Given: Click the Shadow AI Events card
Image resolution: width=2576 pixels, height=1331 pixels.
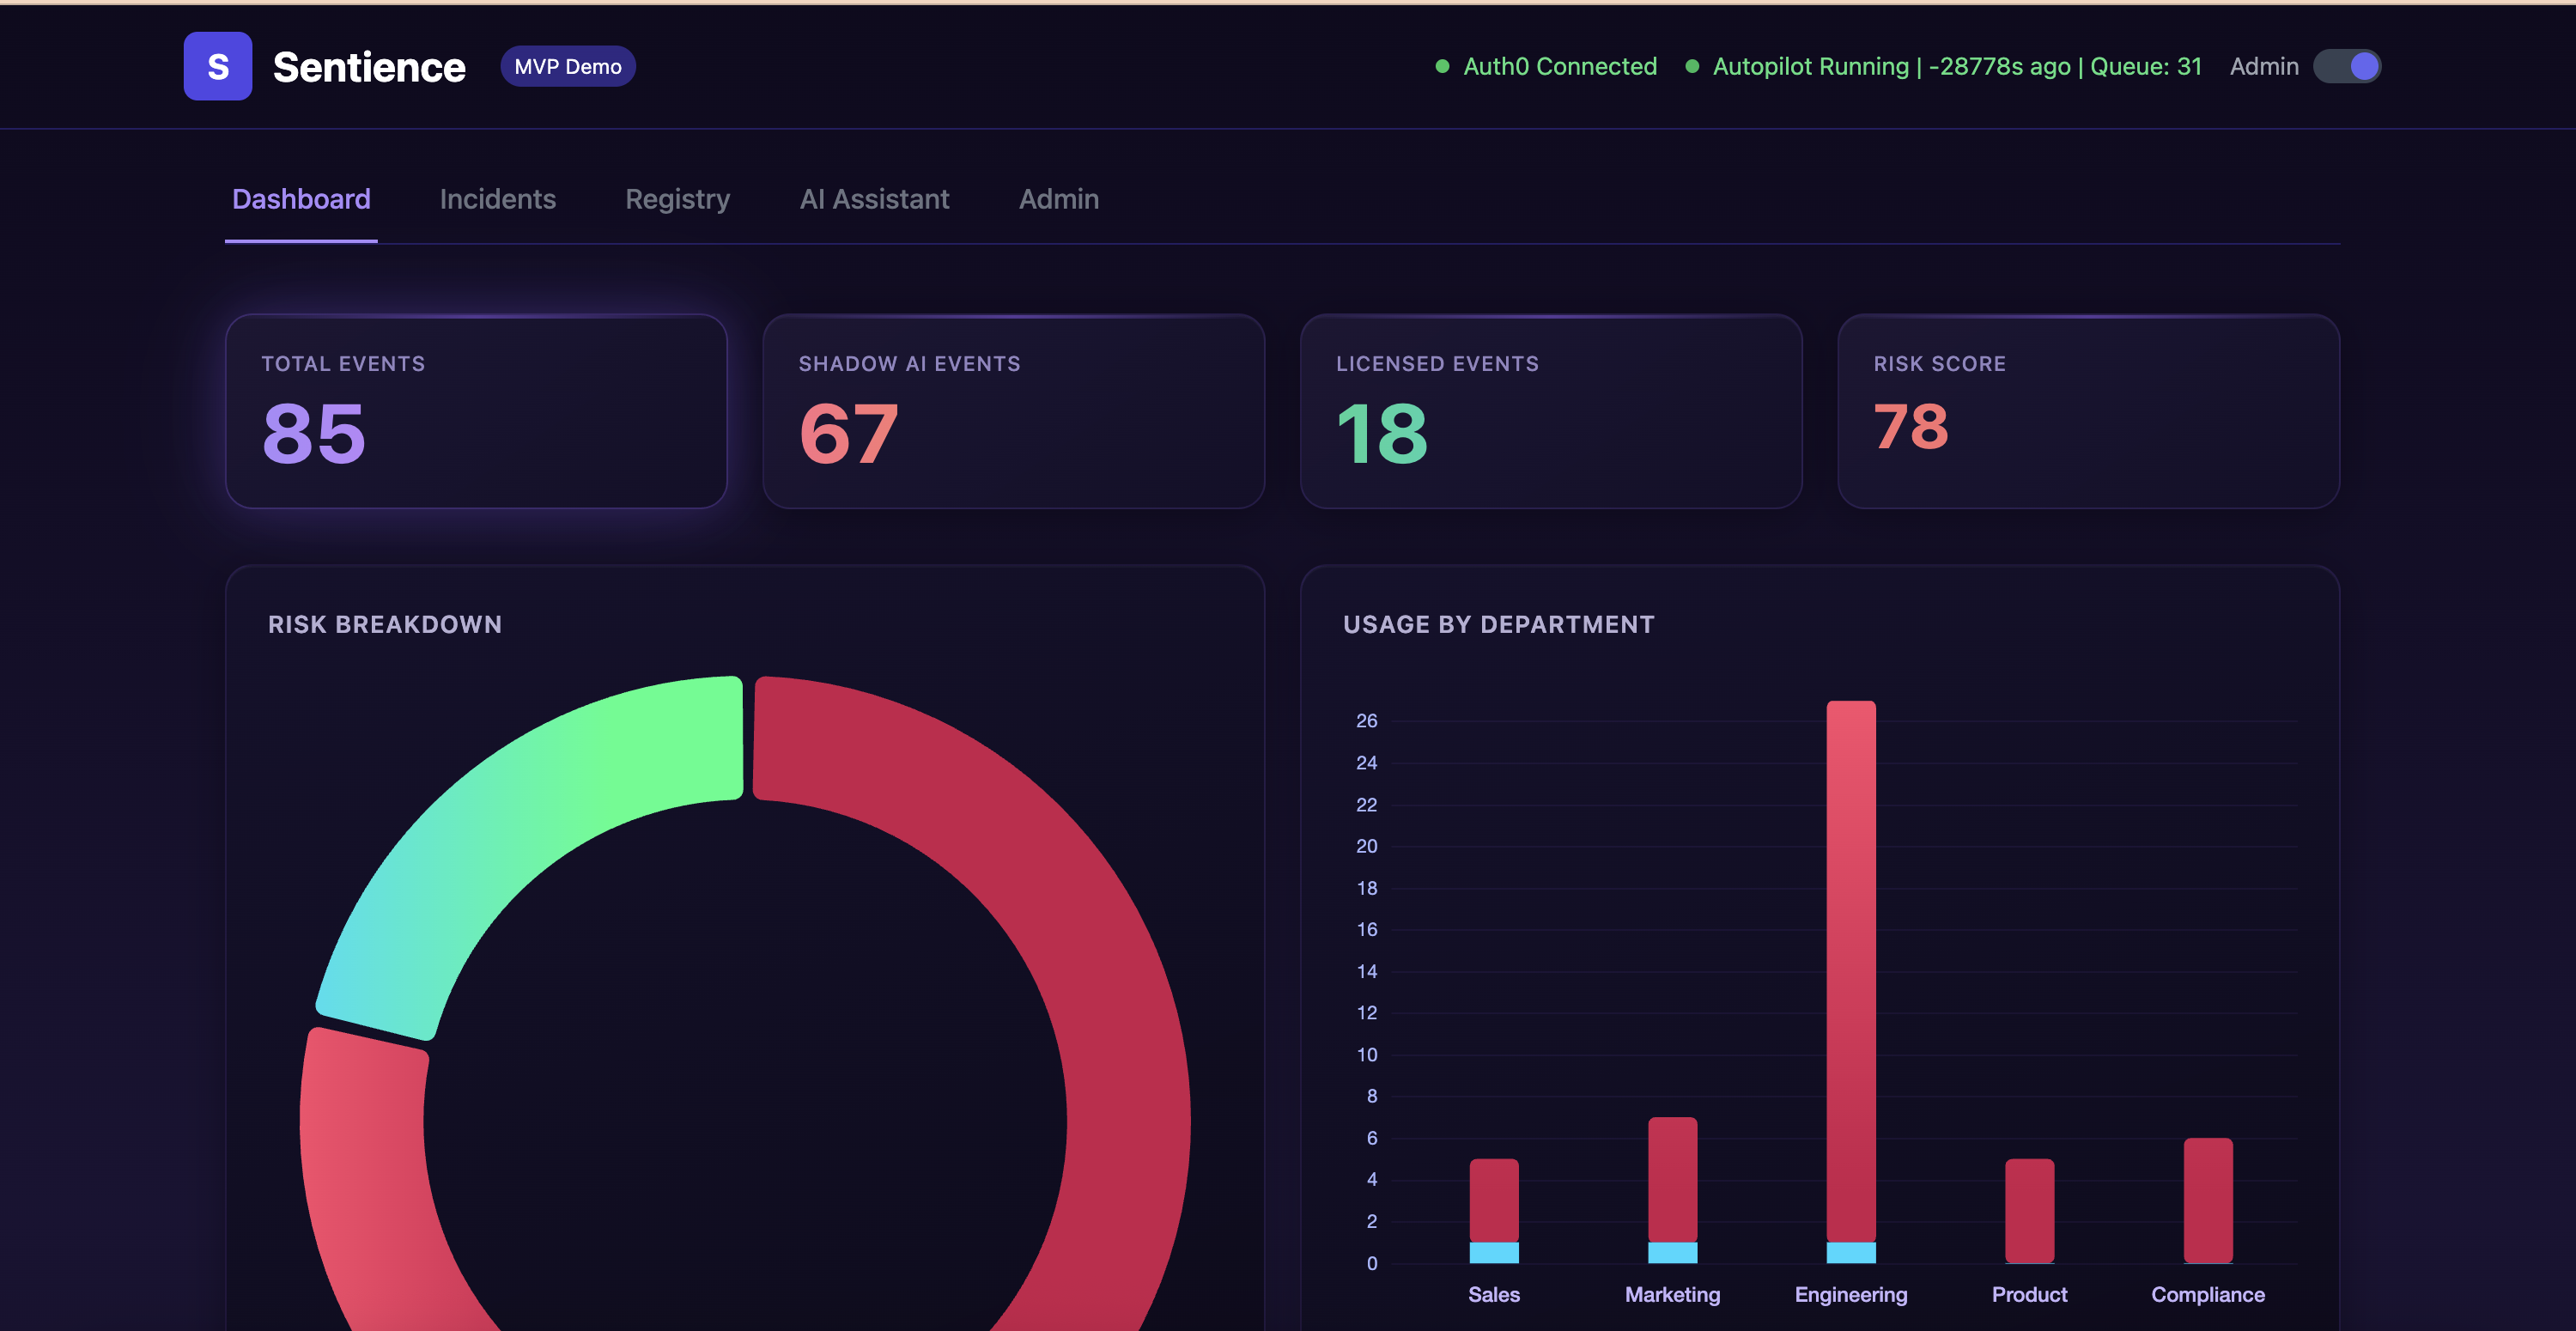Looking at the screenshot, I should (1013, 411).
